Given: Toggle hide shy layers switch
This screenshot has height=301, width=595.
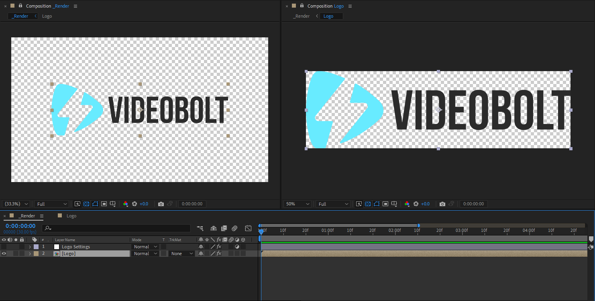Looking at the screenshot, I should (214, 228).
